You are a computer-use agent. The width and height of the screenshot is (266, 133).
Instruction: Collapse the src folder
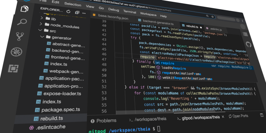[x=40, y=30]
